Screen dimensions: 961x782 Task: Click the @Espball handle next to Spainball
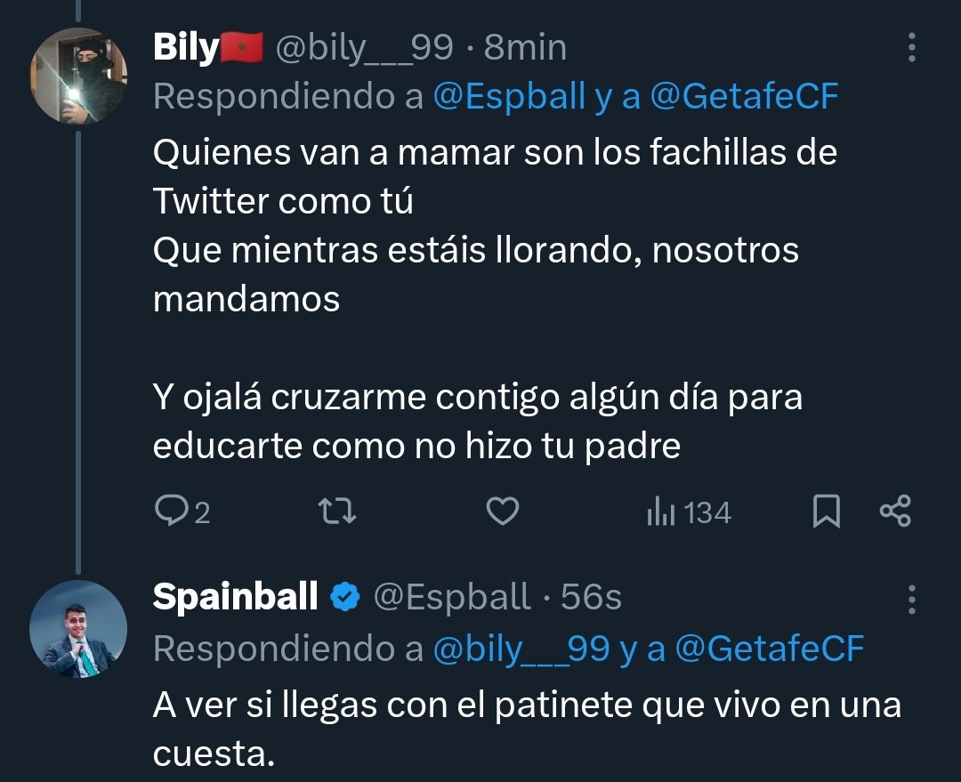click(452, 598)
